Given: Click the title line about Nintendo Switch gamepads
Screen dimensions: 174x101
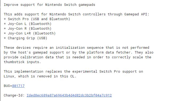Looking at the screenshot, I should [49, 5].
